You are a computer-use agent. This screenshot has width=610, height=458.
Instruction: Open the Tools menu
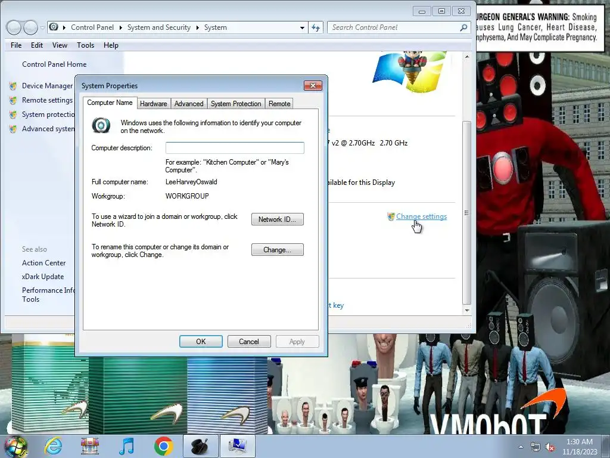tap(86, 45)
